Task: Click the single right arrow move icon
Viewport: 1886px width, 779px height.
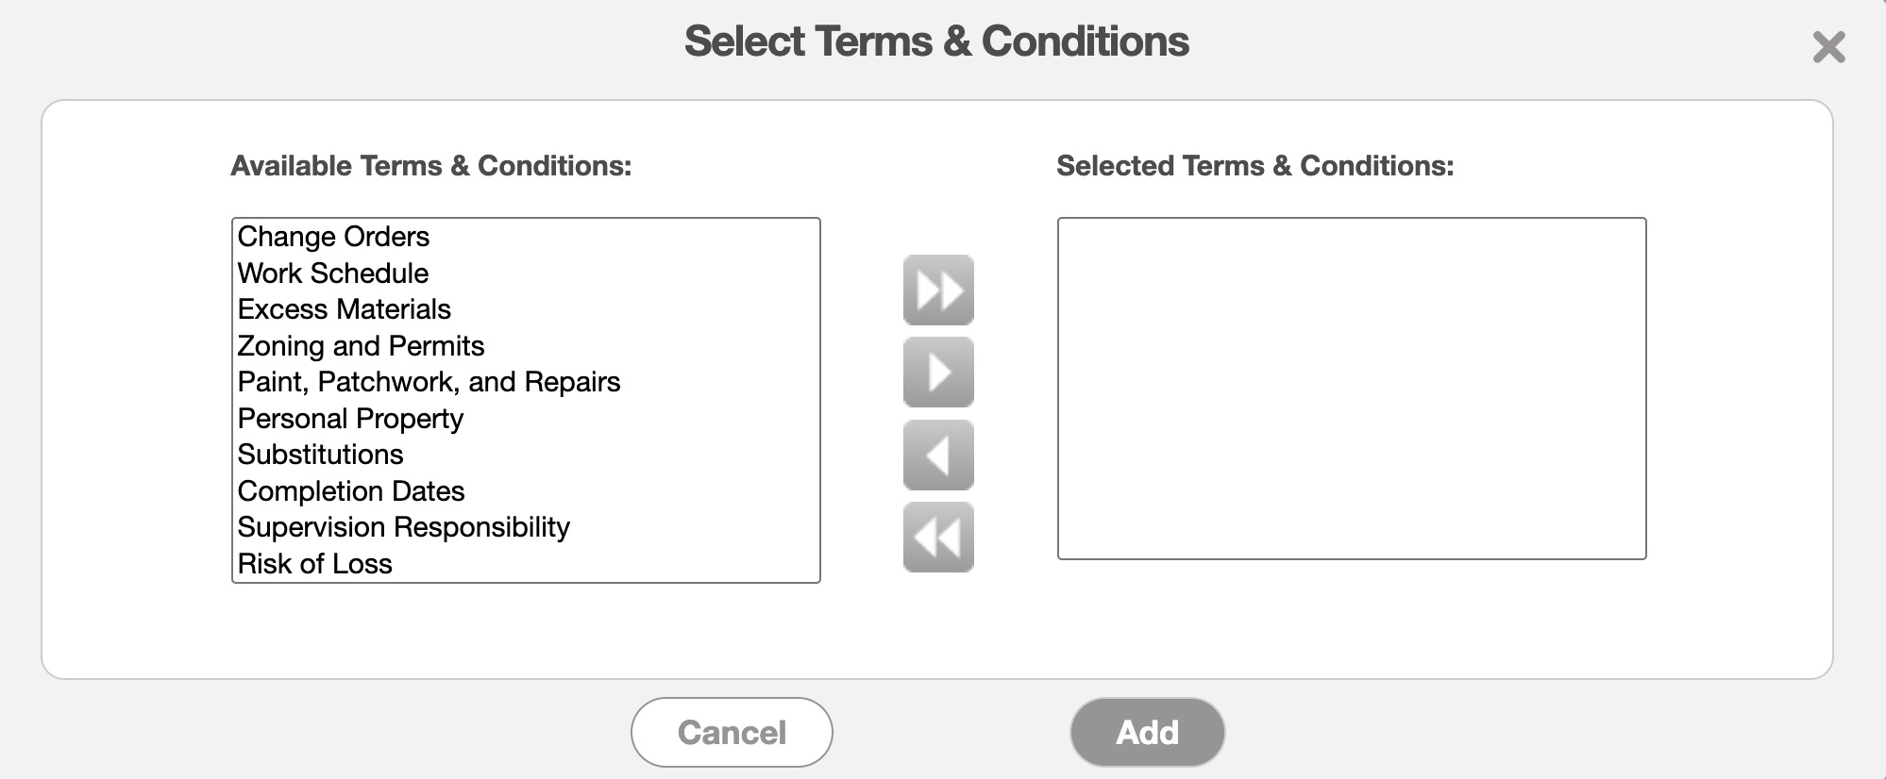Action: coord(938,372)
